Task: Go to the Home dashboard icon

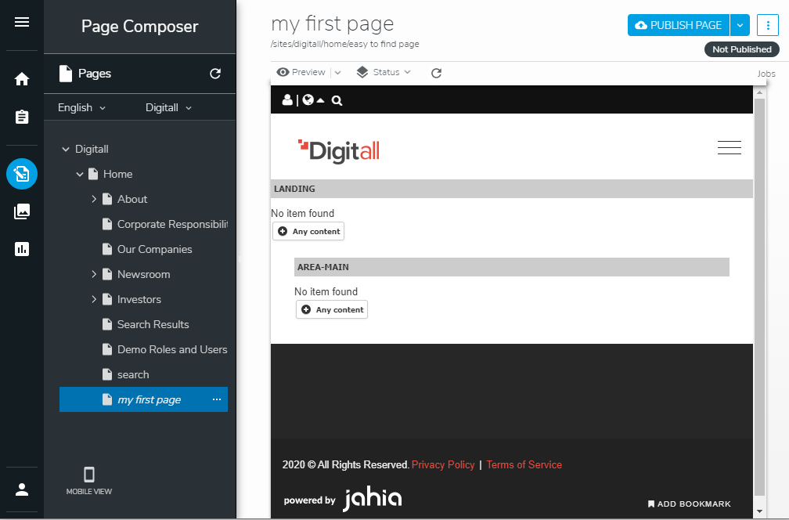Action: tap(22, 79)
